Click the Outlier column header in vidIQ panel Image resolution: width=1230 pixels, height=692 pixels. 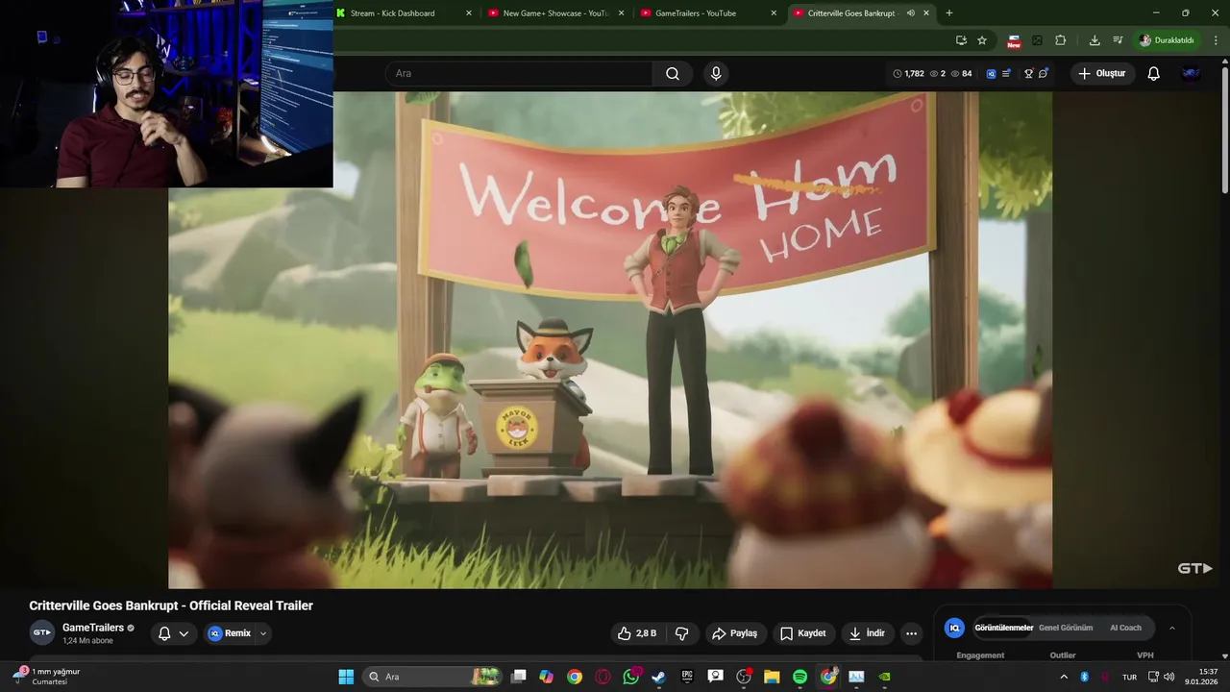click(x=1063, y=655)
